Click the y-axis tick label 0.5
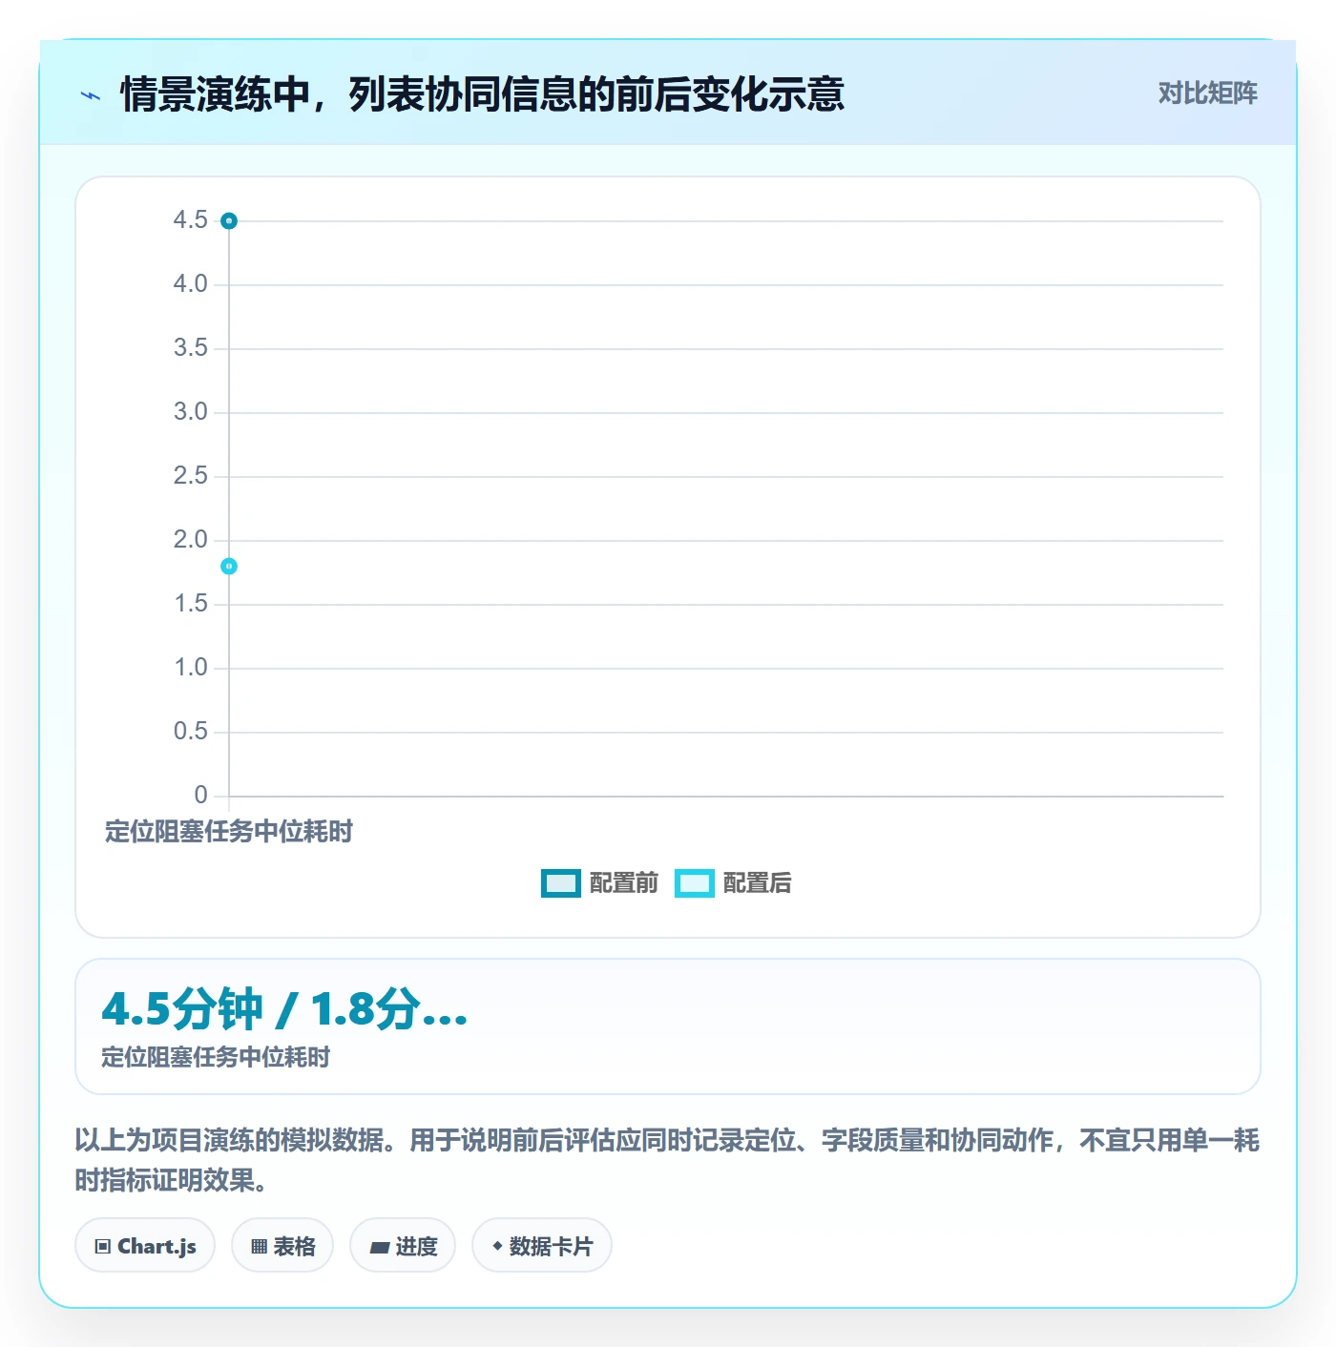Viewport: 1336px width, 1347px height. [x=190, y=732]
